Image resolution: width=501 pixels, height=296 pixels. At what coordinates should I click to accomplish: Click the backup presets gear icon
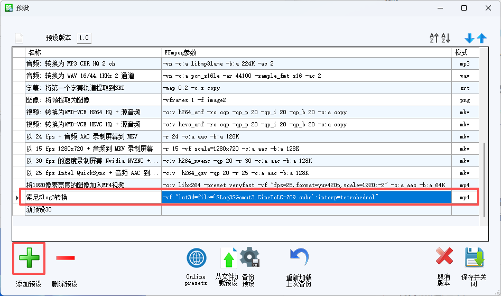point(249,257)
